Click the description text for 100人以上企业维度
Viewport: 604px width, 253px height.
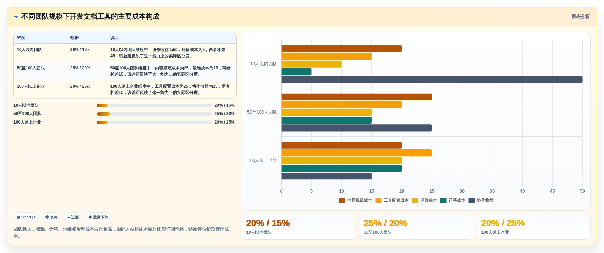[170, 89]
